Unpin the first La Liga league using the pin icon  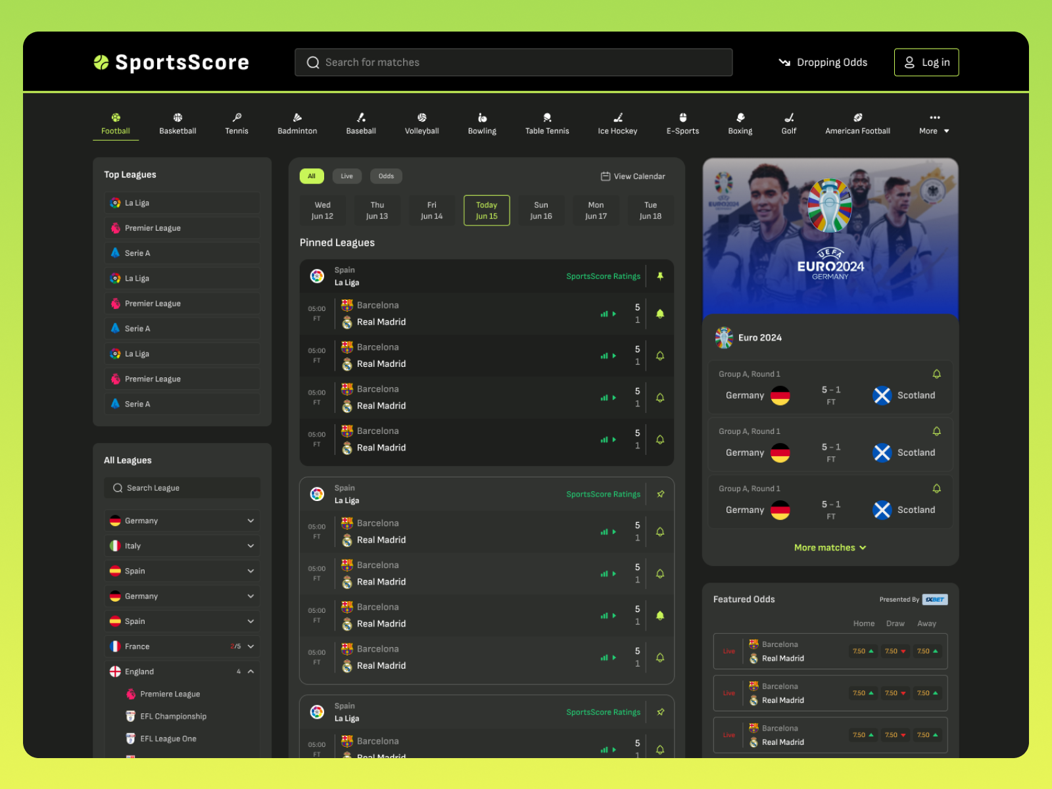[660, 276]
